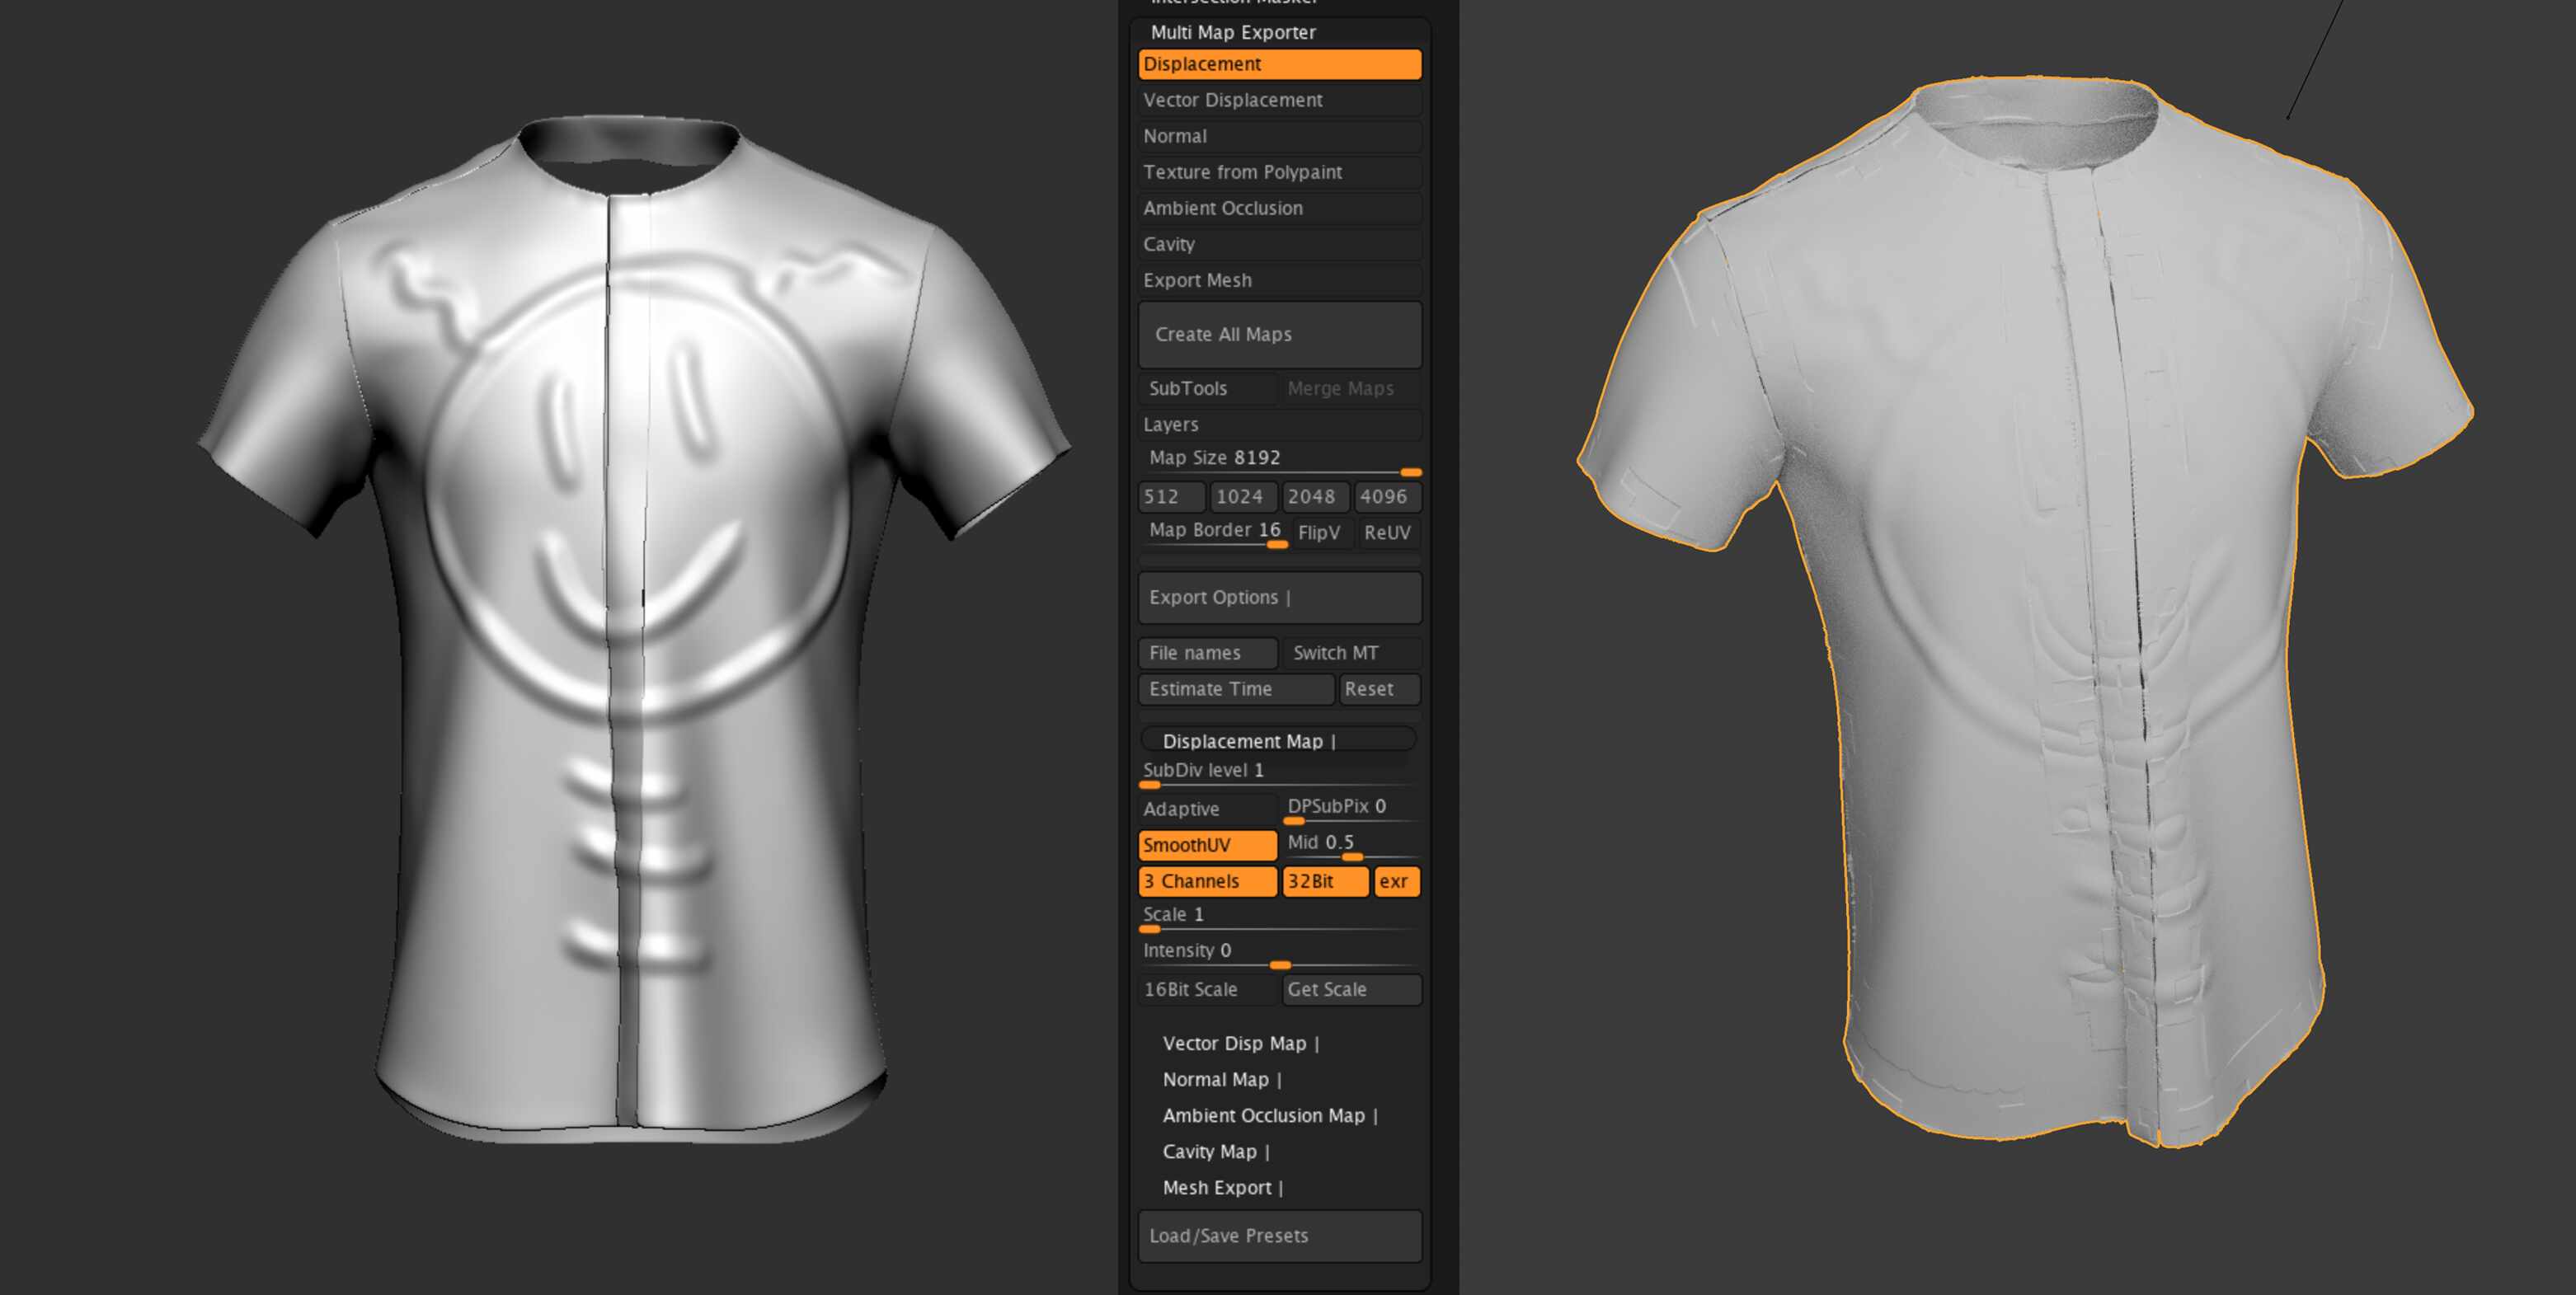Toggle the exr format button
The width and height of the screenshot is (2576, 1295).
pos(1396,881)
